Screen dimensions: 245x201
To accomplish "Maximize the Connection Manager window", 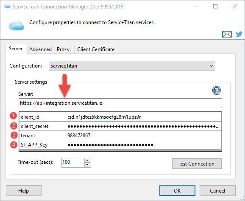I will click(215, 6).
